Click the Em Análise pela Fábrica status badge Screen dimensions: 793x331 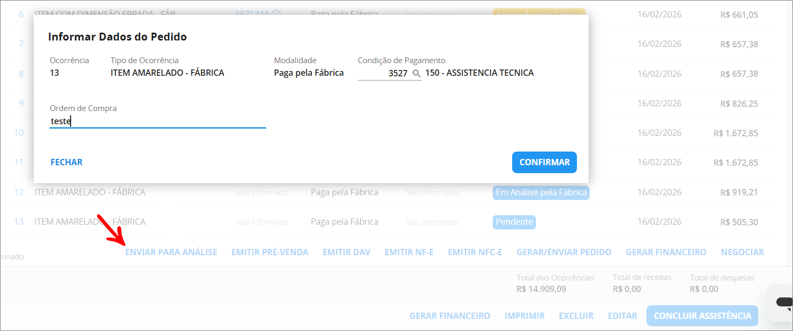[541, 193]
